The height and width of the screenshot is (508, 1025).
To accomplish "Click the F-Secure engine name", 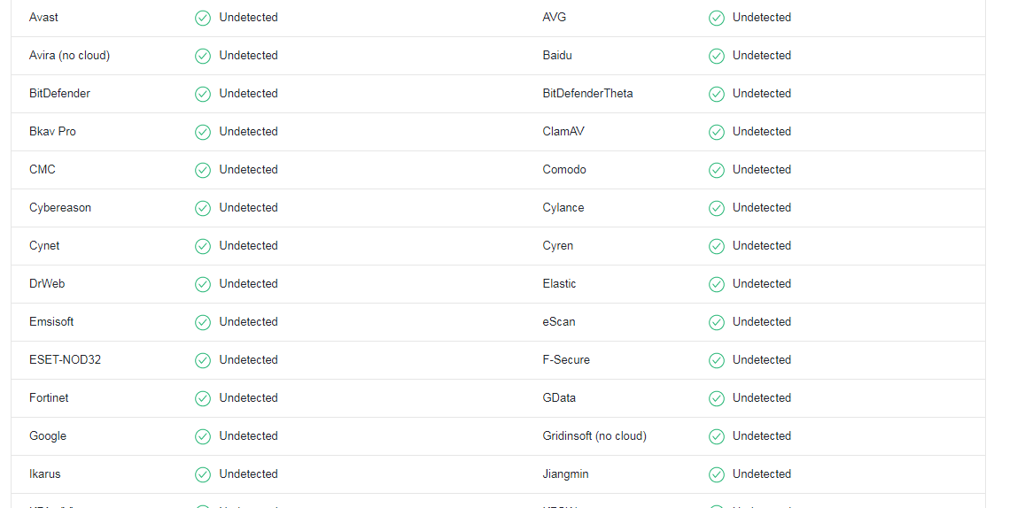I will click(566, 360).
